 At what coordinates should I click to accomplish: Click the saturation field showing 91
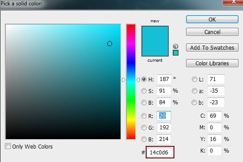tap(164, 91)
